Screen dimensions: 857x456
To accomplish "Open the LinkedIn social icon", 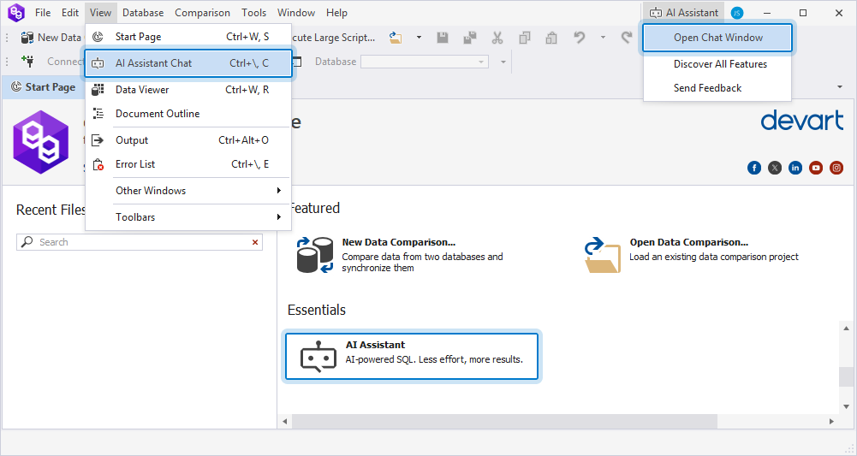I will tap(795, 168).
